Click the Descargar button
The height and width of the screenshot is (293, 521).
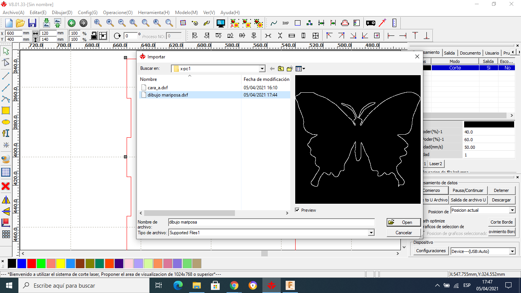click(x=501, y=200)
